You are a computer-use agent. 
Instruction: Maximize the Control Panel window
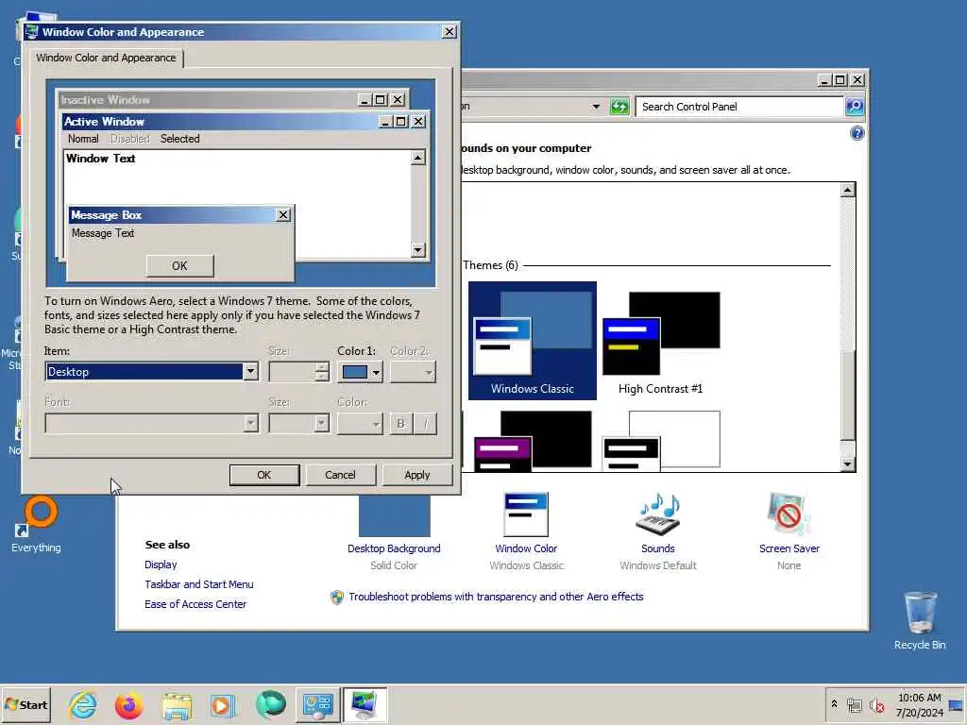click(x=840, y=80)
